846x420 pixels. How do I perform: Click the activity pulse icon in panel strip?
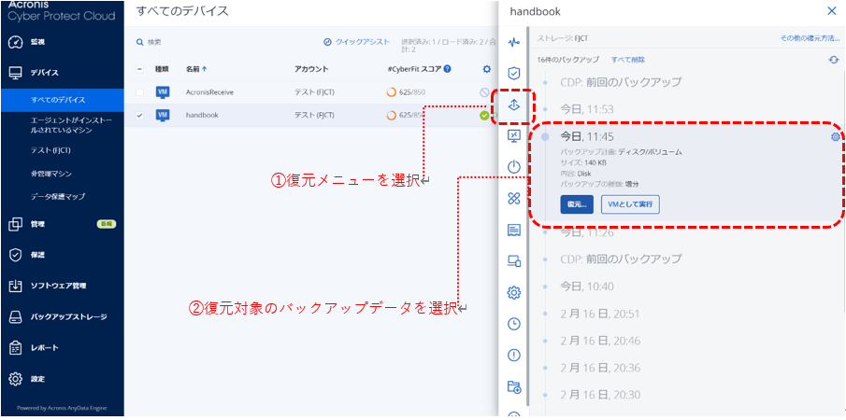click(x=513, y=42)
